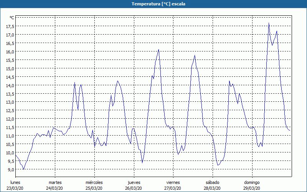This screenshot has width=307, height=192.
Task: Click the 10,0 axis value
Action: (x=10, y=152)
